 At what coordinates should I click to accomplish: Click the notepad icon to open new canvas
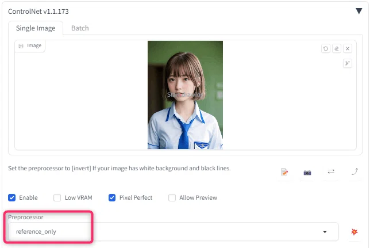click(284, 172)
